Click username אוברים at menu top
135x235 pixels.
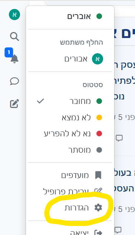click(x=79, y=16)
